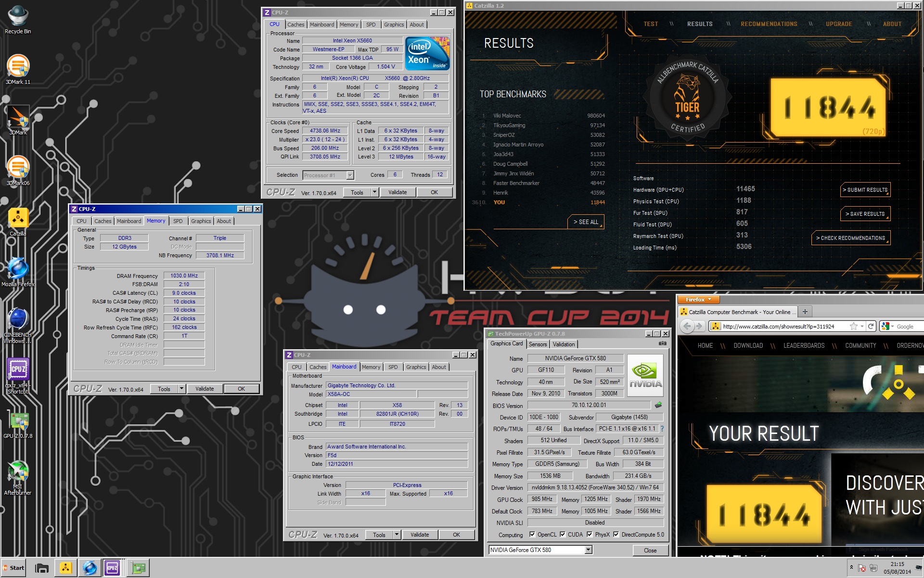Open the Recycle Bin desktop icon
Viewport: 924px width, 578px height.
18,19
